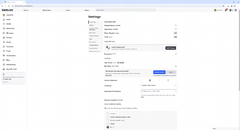
Task: Edit the Username with pencil icon
Action: [176, 29]
